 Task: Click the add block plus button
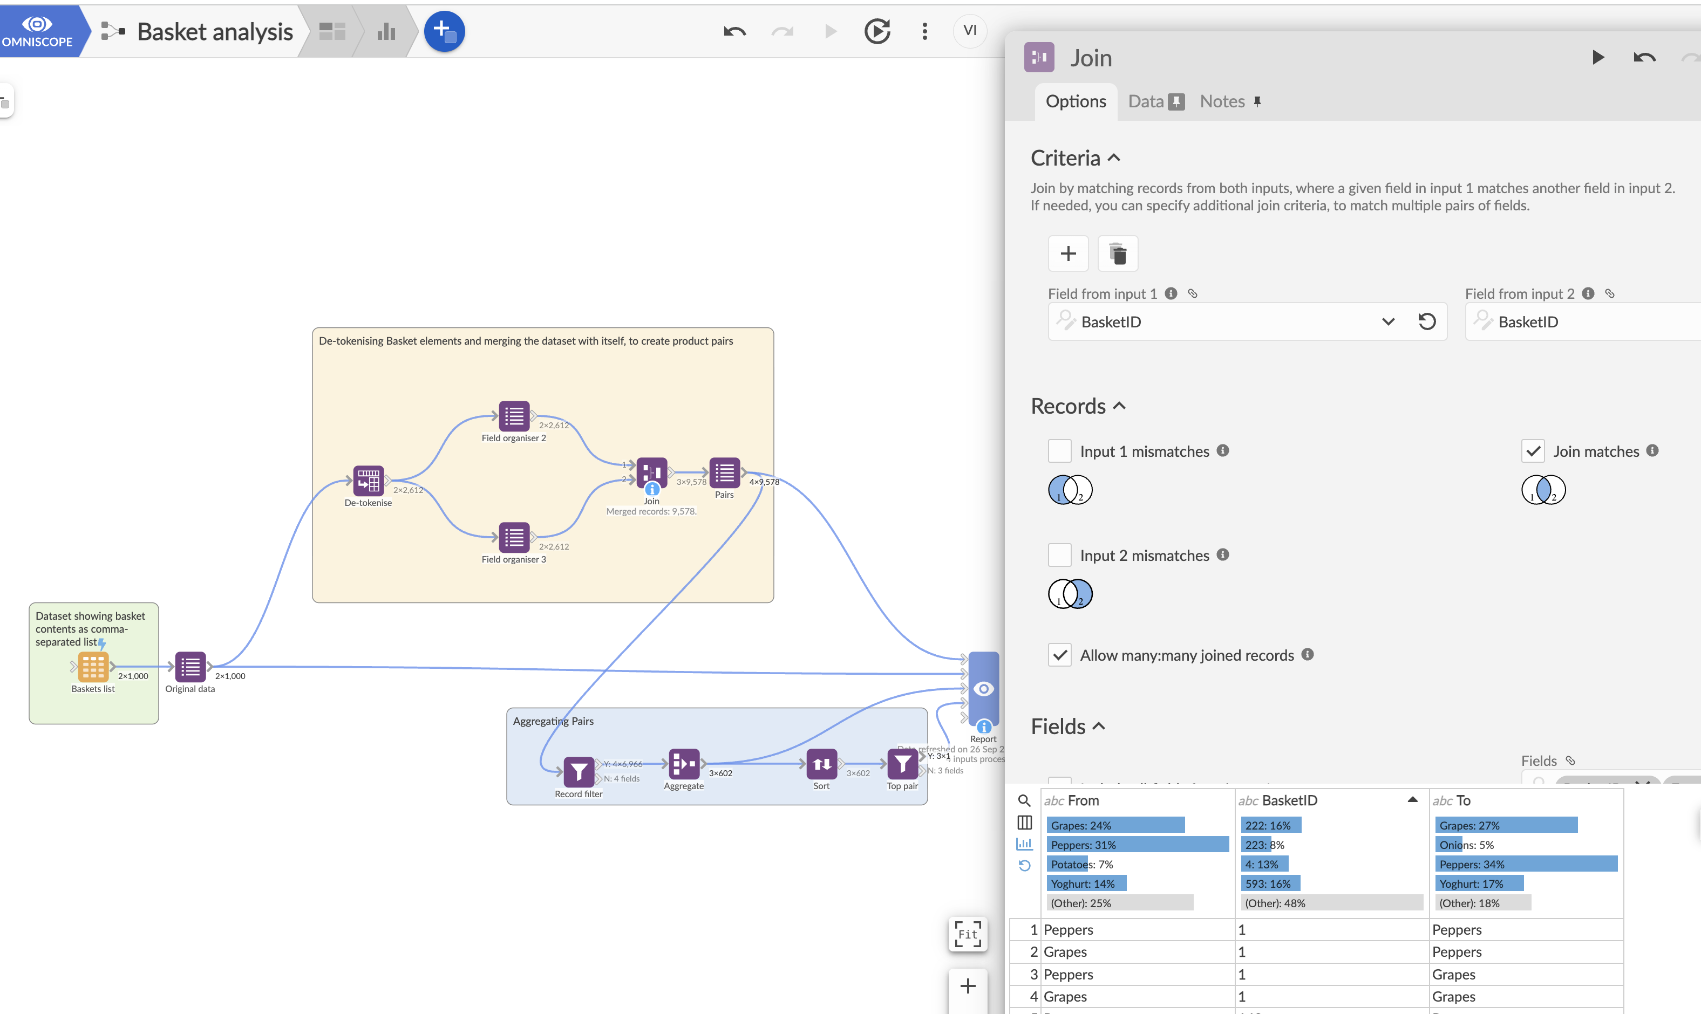[444, 31]
